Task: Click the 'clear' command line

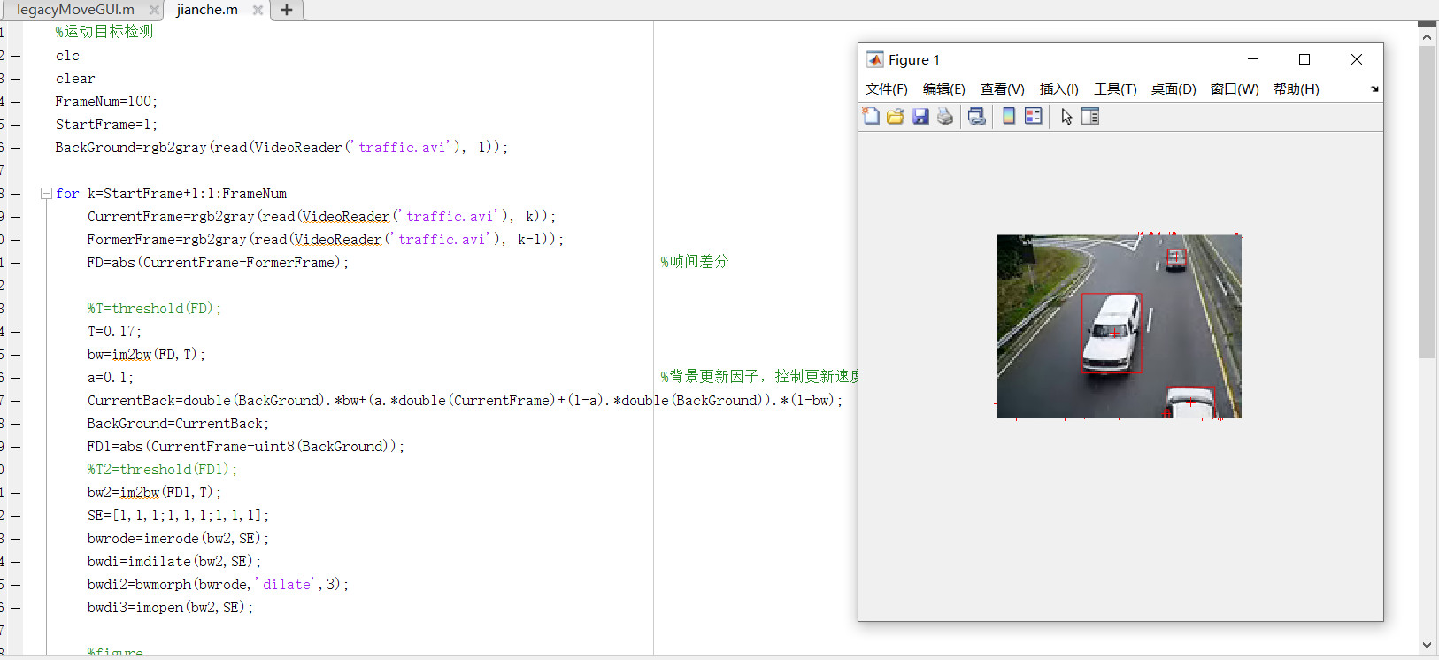Action: (75, 79)
